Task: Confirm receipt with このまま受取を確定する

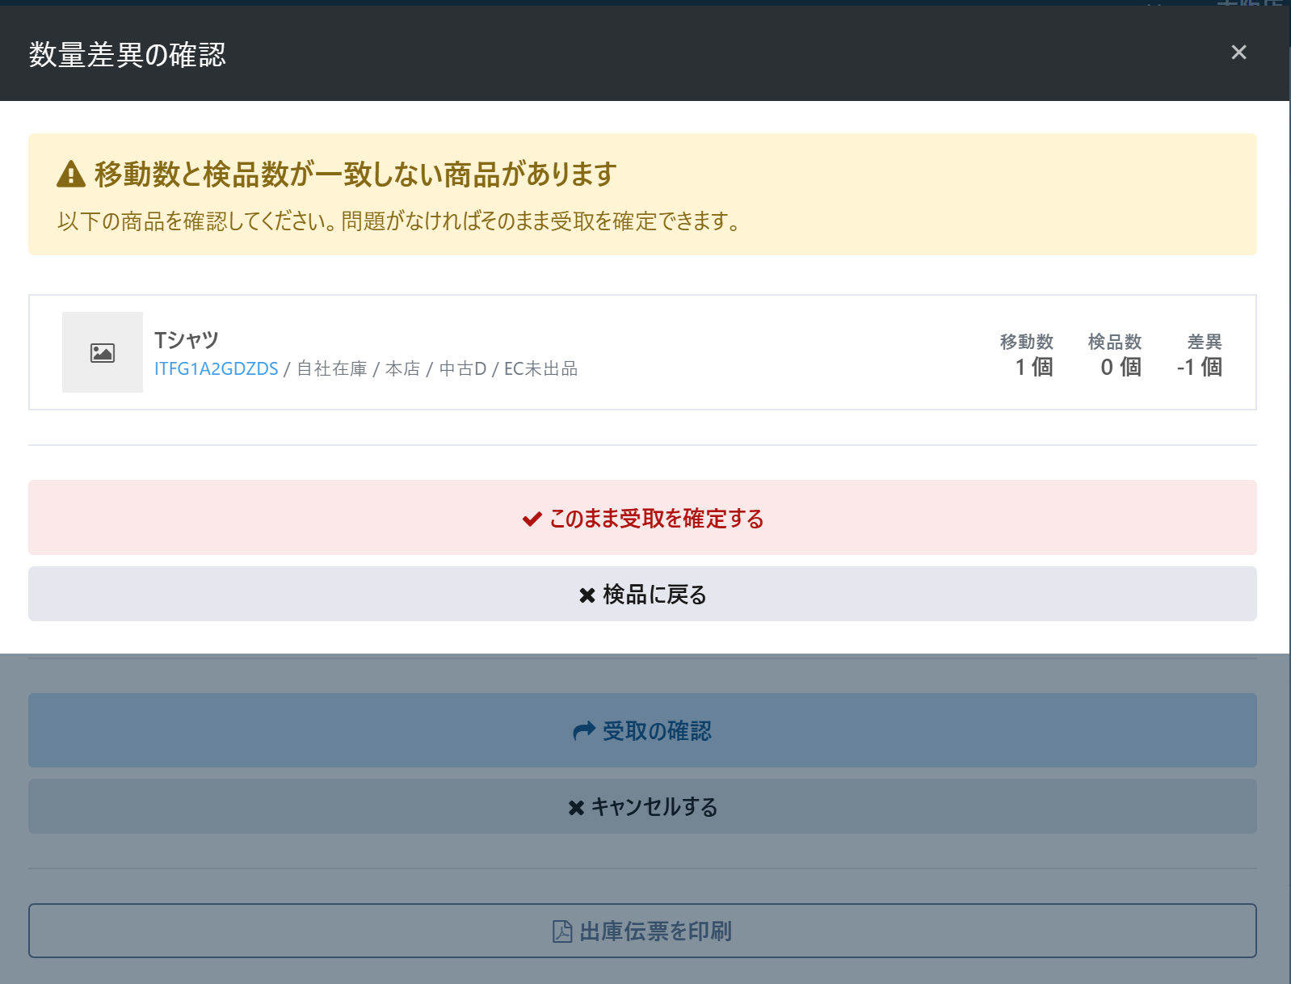Action: coord(642,518)
